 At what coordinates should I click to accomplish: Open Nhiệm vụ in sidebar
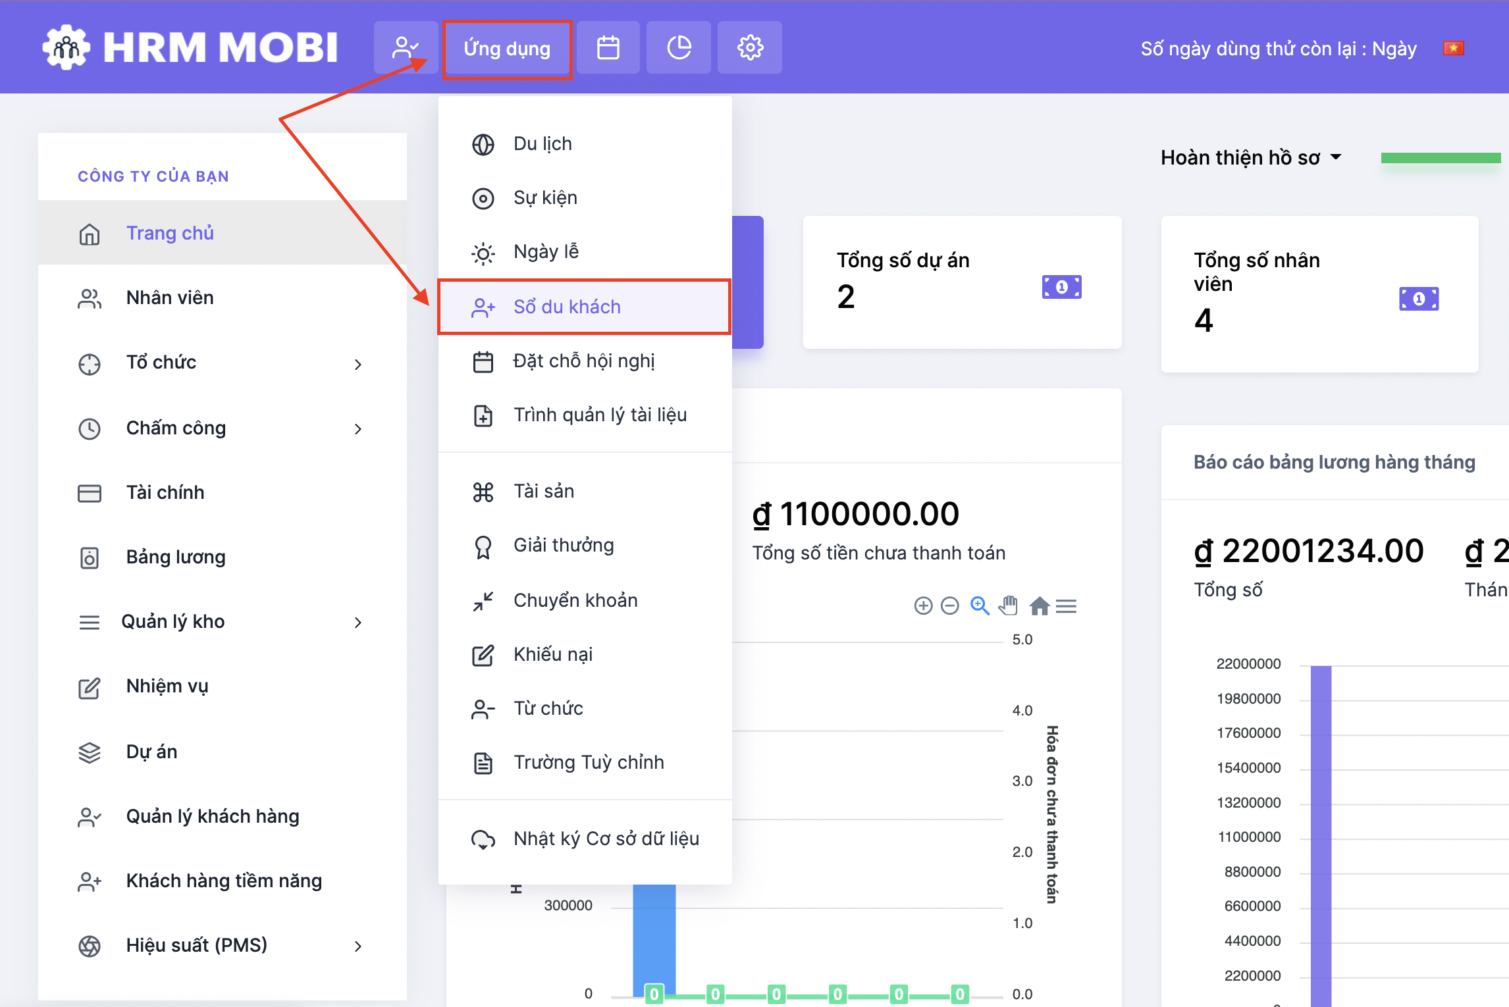pos(223,686)
